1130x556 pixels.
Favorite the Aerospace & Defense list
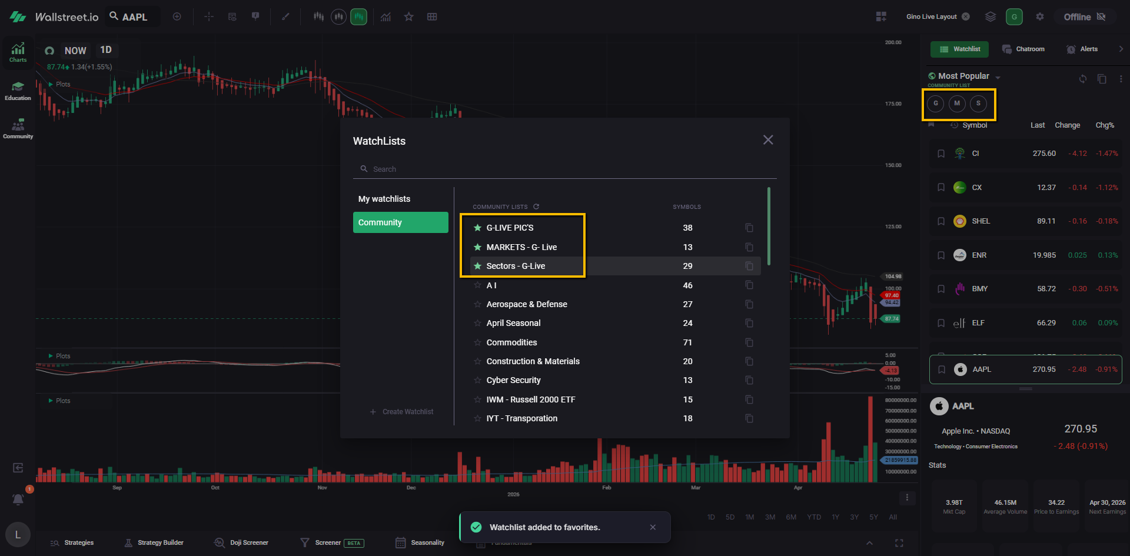(x=478, y=304)
